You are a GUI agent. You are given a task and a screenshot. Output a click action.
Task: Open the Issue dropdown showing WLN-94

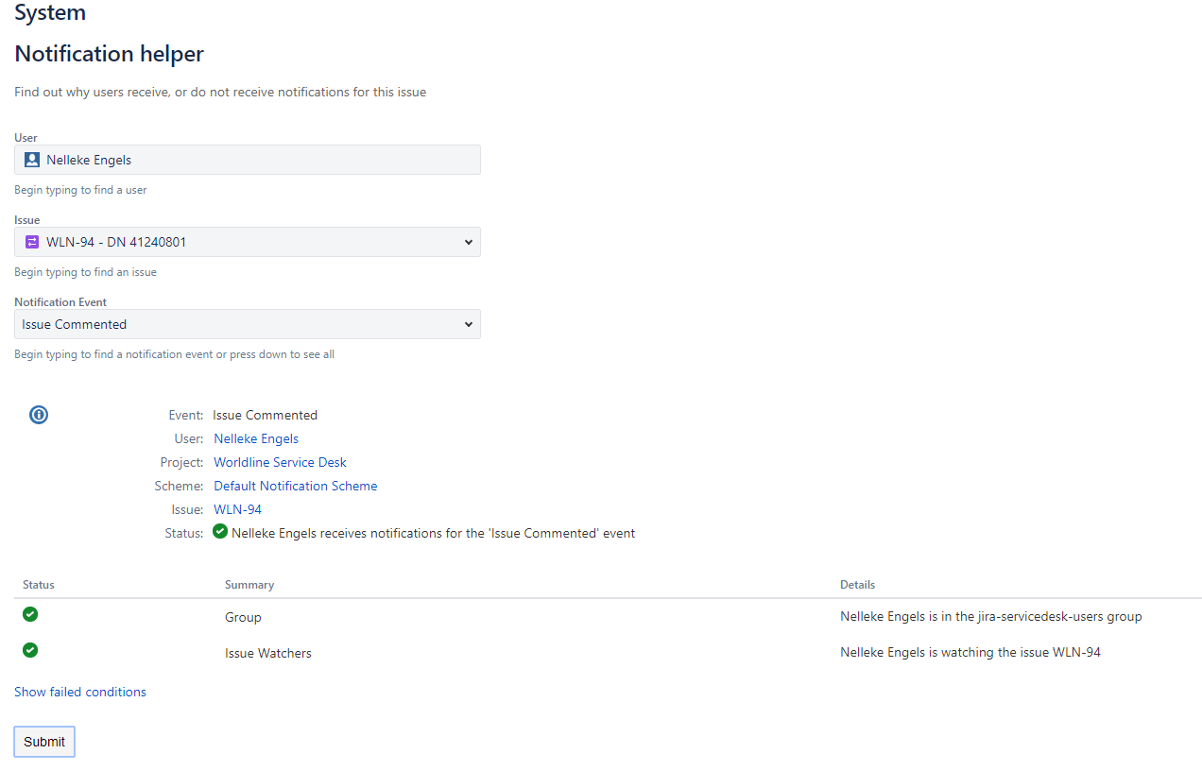tap(248, 242)
